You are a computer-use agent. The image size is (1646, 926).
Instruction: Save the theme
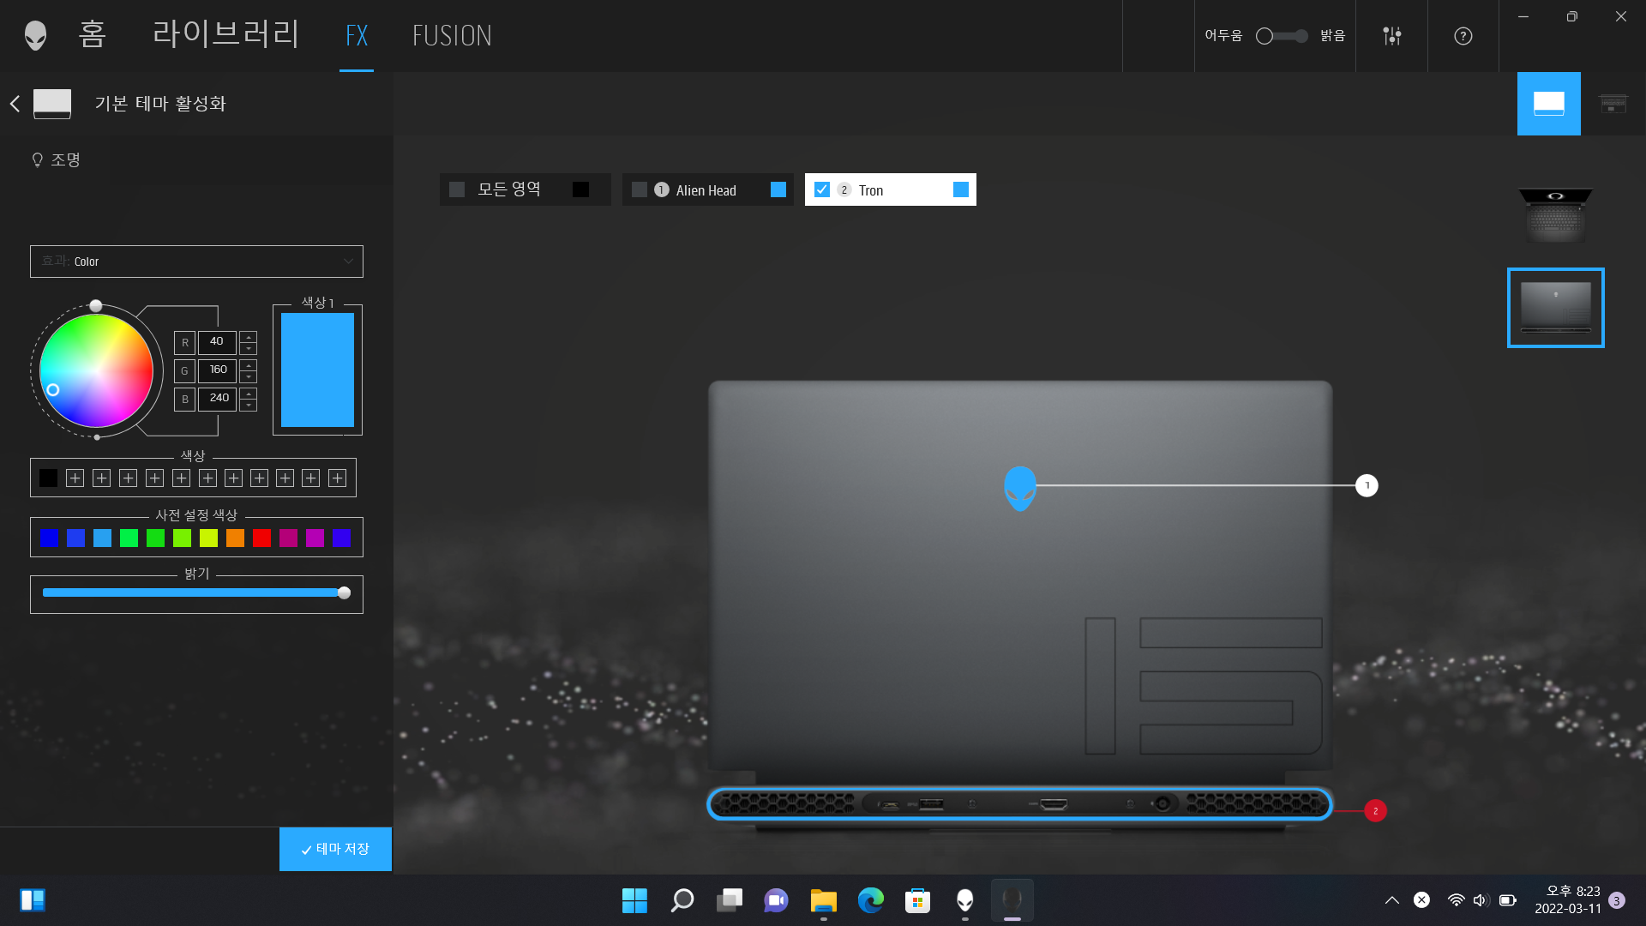(335, 849)
